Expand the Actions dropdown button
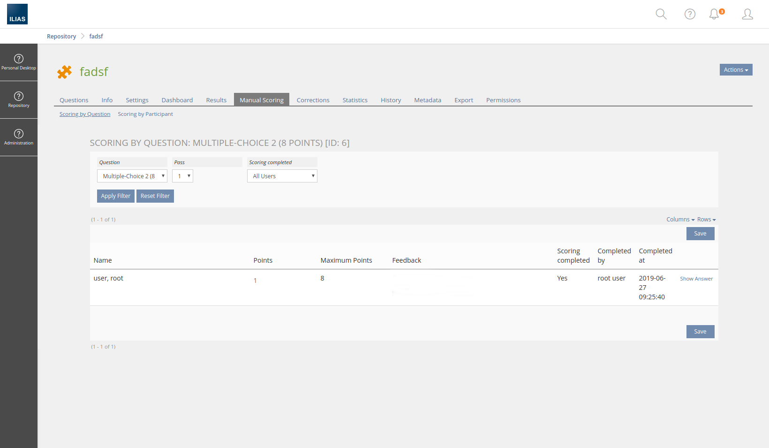769x448 pixels. point(736,70)
